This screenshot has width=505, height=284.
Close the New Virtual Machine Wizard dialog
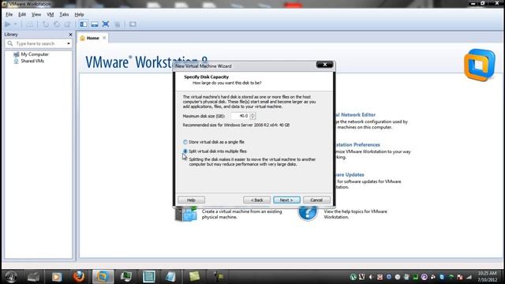(x=324, y=65)
